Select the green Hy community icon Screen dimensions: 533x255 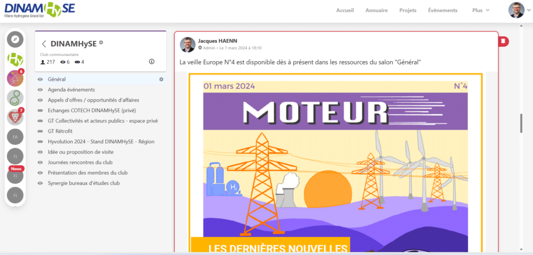click(15, 59)
